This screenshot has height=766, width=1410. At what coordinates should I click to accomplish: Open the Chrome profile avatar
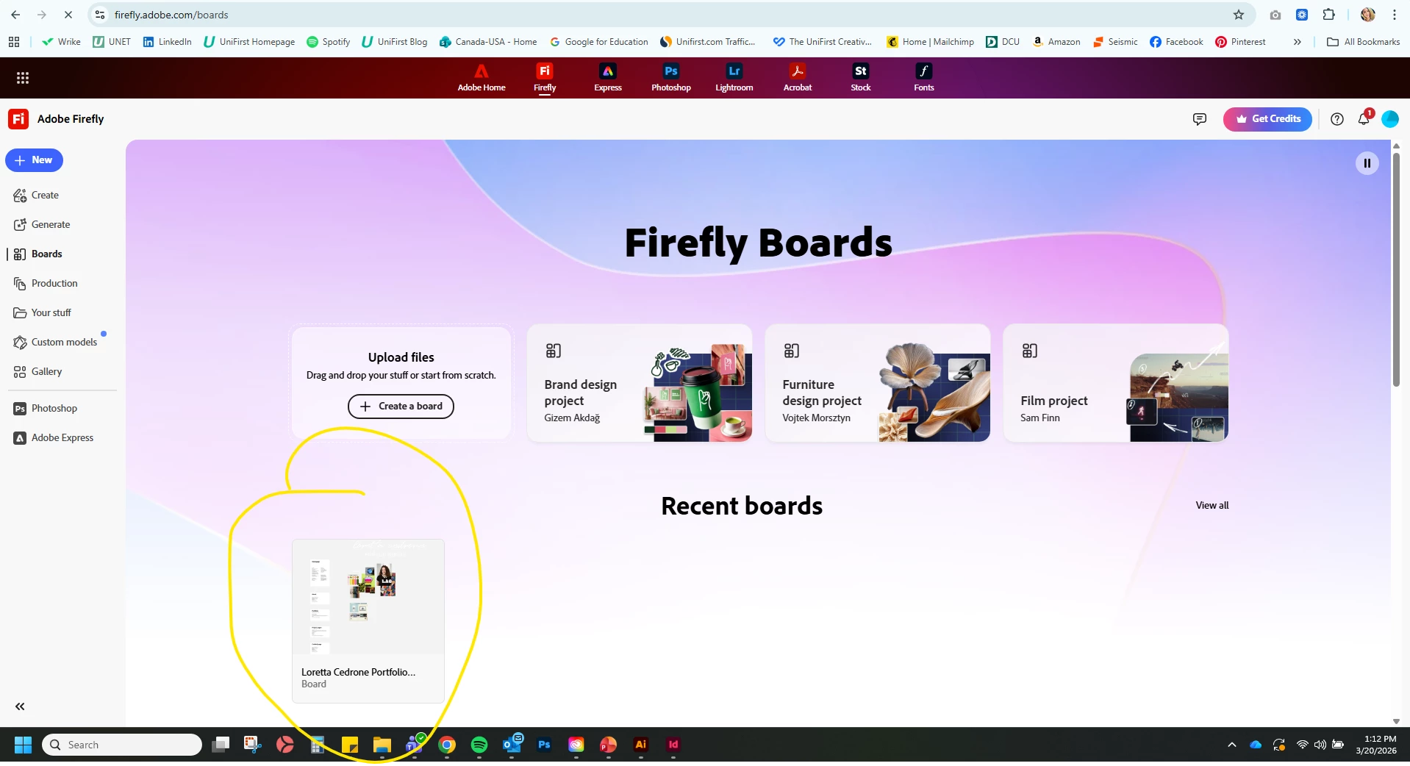(1368, 15)
